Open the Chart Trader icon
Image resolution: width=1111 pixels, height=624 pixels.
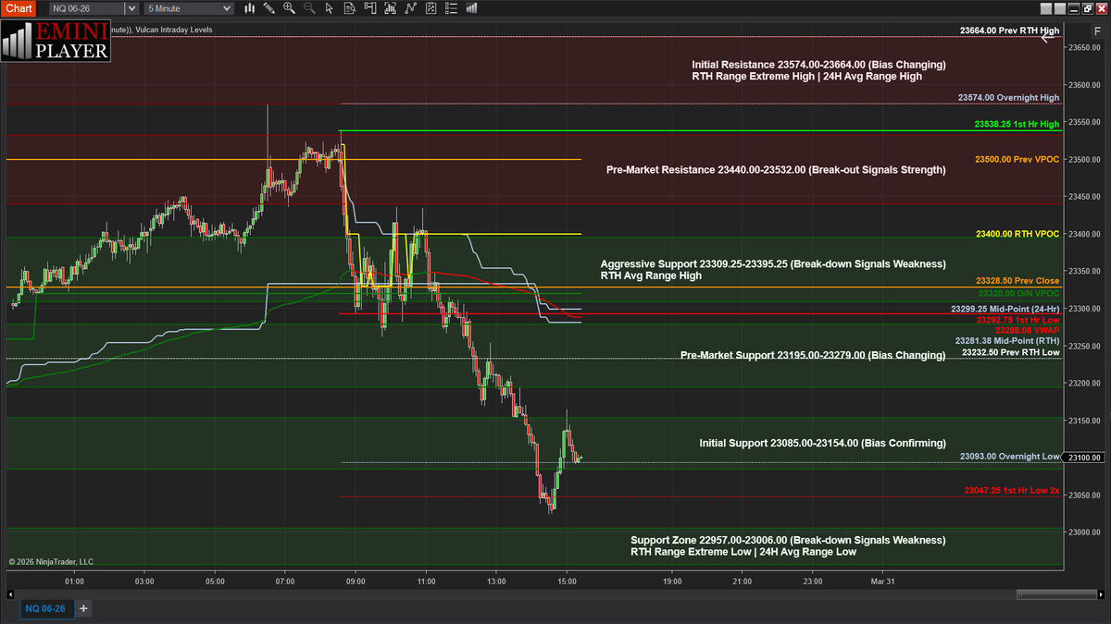click(369, 8)
